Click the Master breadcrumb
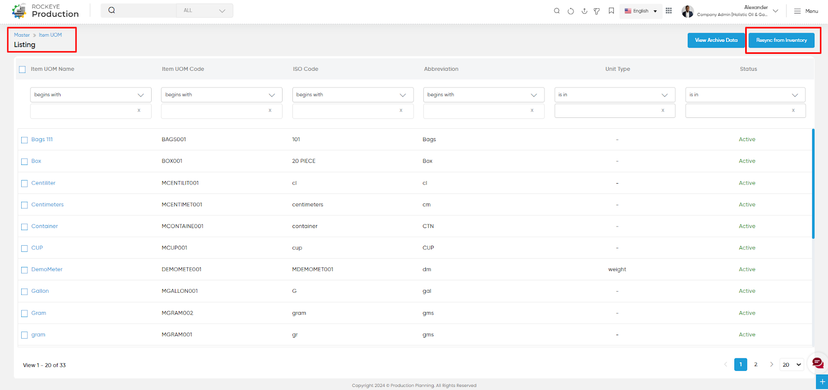This screenshot has height=390, width=828. (22, 35)
